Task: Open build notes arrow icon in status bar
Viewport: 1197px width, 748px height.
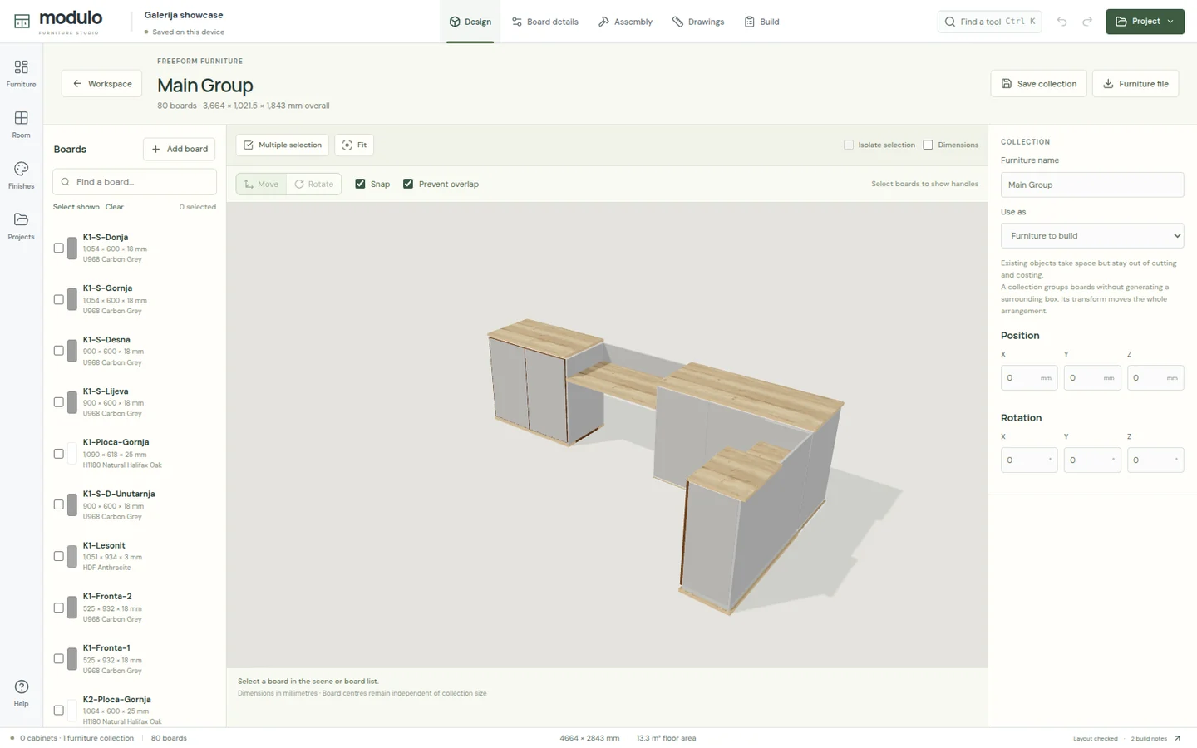Action: click(x=1177, y=738)
